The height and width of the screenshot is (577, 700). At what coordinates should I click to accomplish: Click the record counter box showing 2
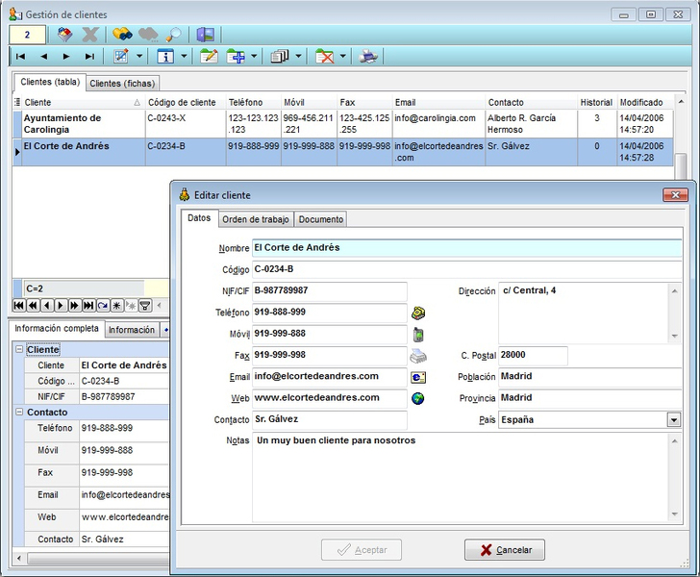27,35
